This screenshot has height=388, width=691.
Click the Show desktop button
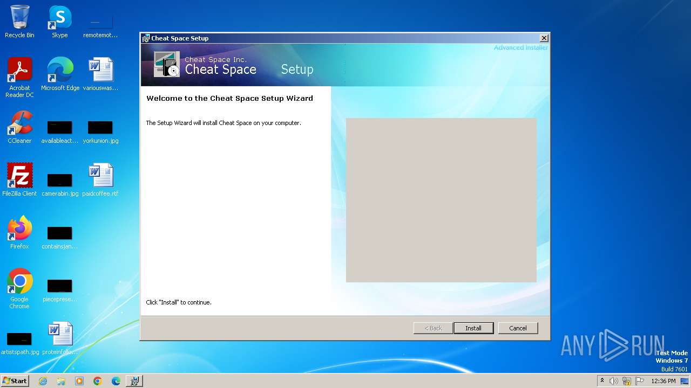click(685, 381)
